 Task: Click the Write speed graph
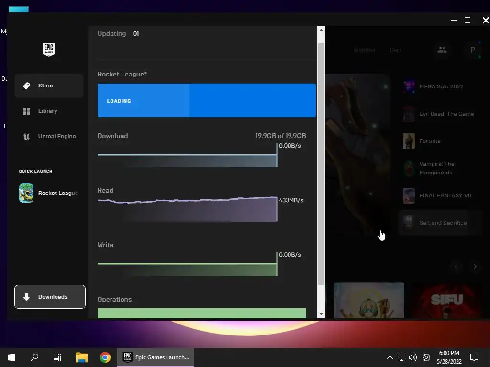click(187, 264)
